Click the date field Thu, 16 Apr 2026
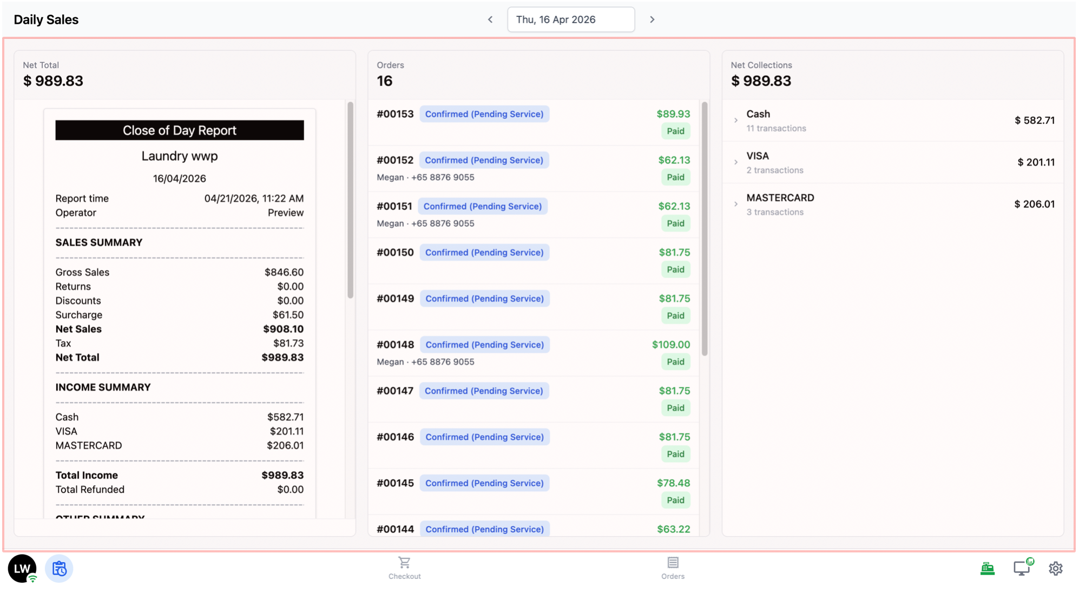This screenshot has width=1079, height=593. 570,19
